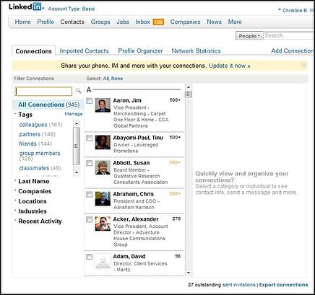
Task: Open Jim Aaron's profile photo
Action: [103, 105]
